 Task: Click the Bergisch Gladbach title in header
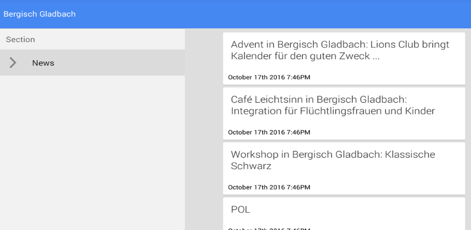click(x=40, y=14)
